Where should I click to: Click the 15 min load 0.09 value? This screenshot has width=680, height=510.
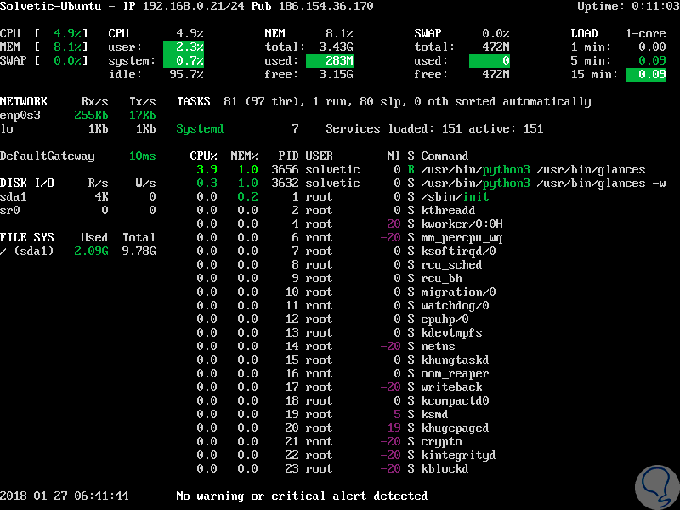(646, 75)
